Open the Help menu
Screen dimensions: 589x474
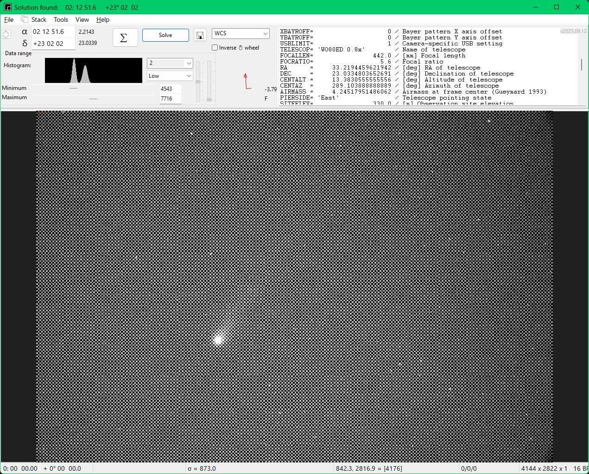tap(103, 19)
